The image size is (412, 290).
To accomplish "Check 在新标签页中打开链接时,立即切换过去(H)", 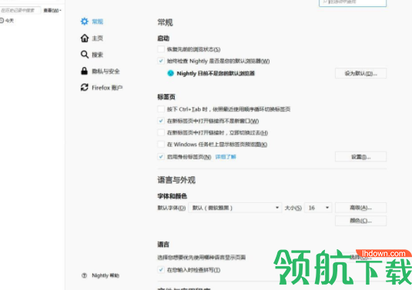I will point(161,132).
